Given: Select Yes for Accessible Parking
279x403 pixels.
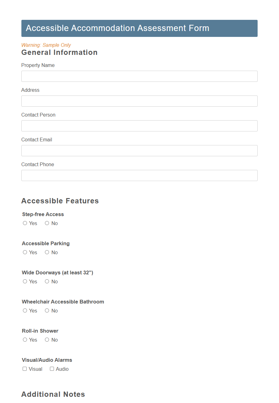Looking at the screenshot, I should coord(25,252).
